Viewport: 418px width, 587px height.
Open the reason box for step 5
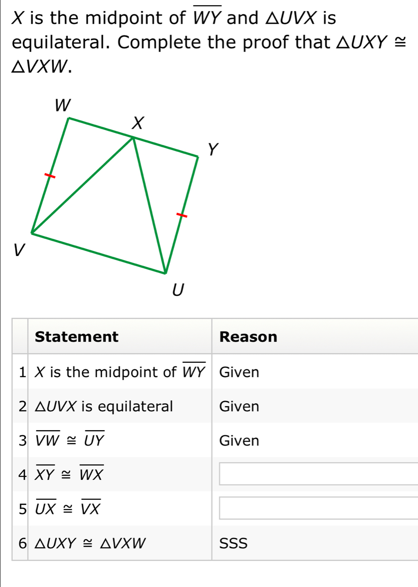coord(318,509)
